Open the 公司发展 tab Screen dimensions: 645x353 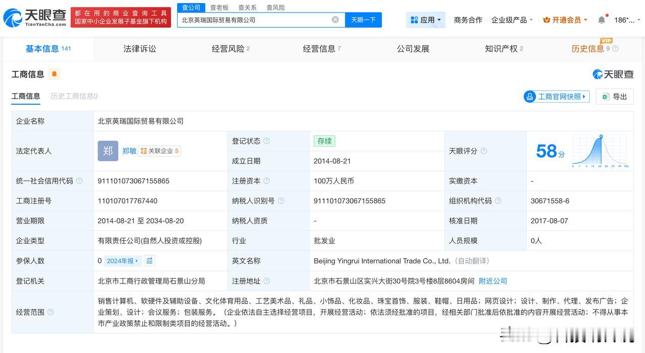[413, 49]
